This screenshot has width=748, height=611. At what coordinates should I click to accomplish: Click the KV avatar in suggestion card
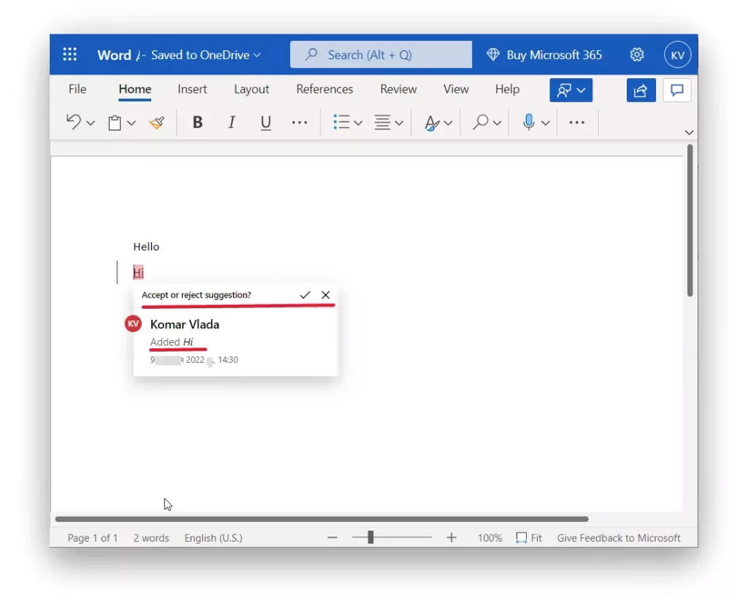pyautogui.click(x=133, y=323)
